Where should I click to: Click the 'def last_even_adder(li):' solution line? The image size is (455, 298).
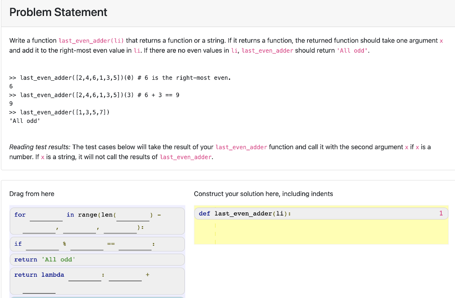(x=321, y=213)
